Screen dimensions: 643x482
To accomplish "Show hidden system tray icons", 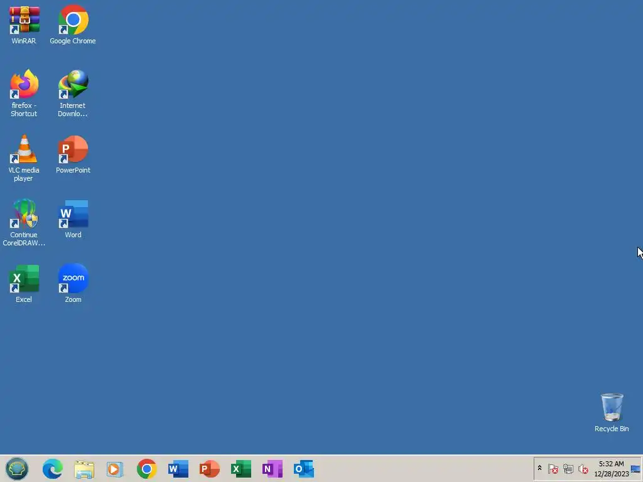I will [x=539, y=468].
